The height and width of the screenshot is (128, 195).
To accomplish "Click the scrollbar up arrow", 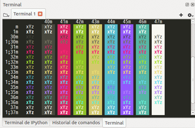I will click(x=193, y=21).
